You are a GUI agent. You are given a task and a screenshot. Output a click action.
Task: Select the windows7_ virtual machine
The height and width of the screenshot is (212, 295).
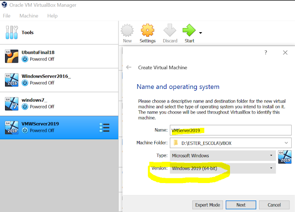59,104
